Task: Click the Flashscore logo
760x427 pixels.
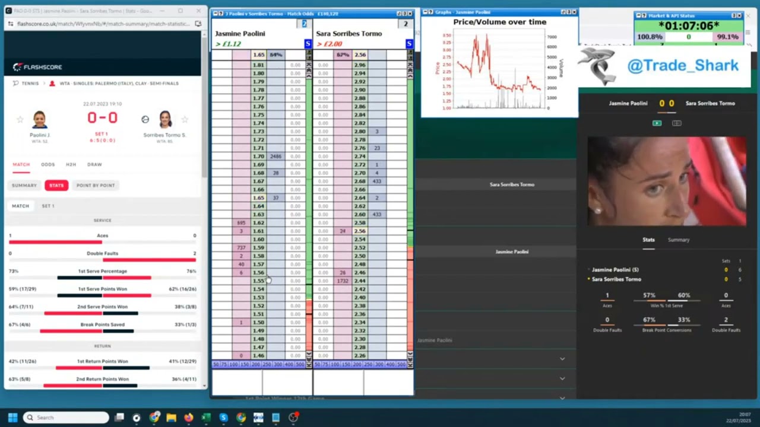Action: tap(37, 67)
